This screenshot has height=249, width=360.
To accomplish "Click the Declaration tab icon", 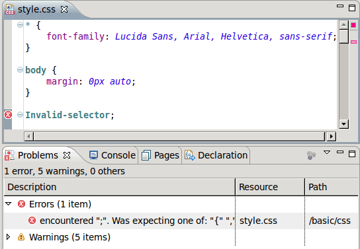I will coord(190,155).
